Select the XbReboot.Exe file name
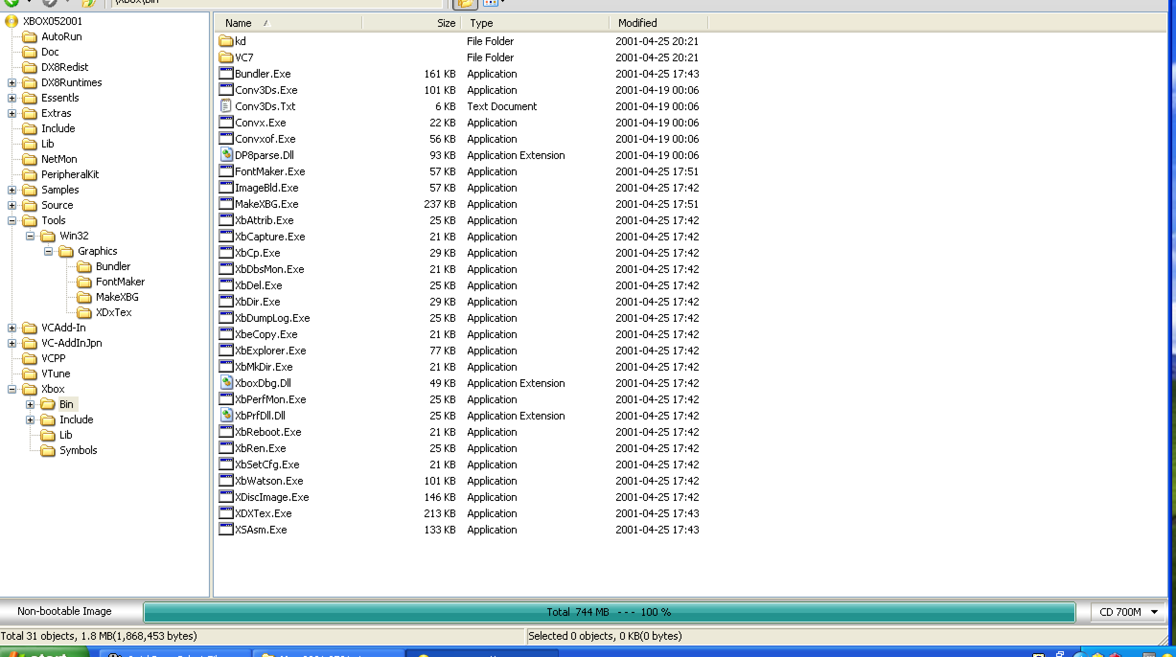The image size is (1176, 657). click(268, 432)
